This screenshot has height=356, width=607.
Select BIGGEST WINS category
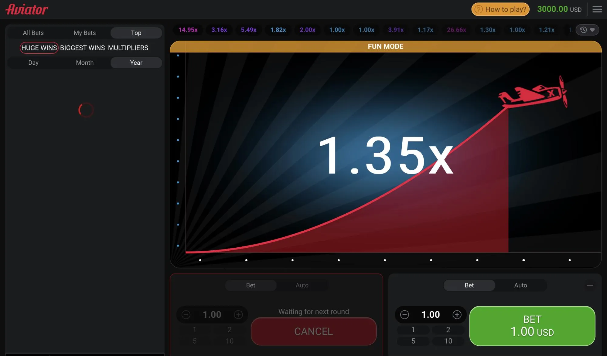[82, 48]
